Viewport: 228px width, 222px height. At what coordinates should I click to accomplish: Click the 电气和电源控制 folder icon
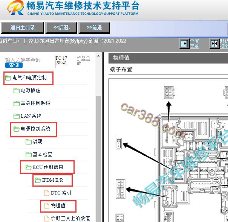(x=8, y=78)
